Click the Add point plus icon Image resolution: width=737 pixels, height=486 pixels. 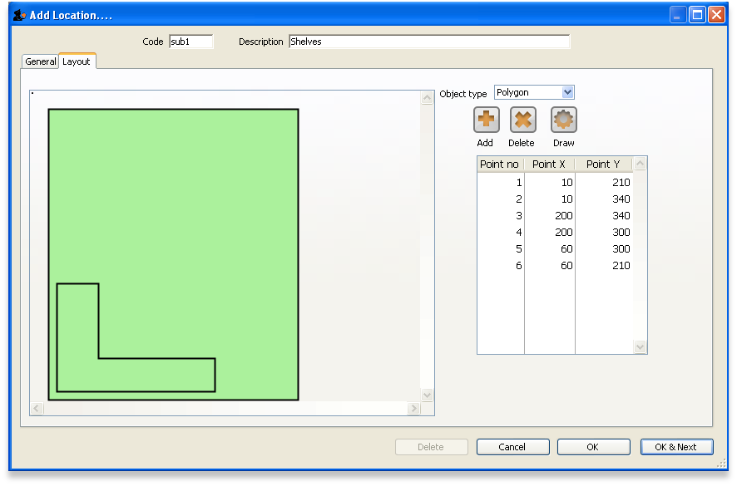point(486,120)
